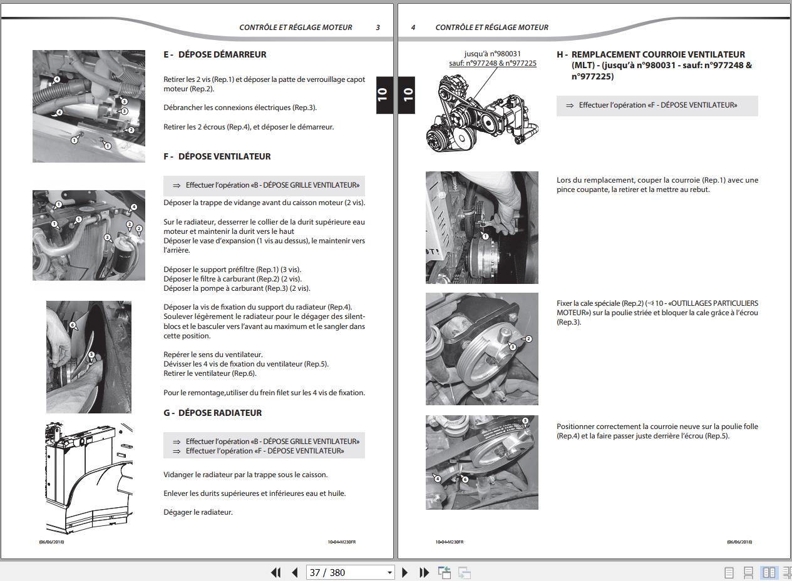Image resolution: width=792 pixels, height=581 pixels.
Task: Go to the next page
Action: click(404, 572)
